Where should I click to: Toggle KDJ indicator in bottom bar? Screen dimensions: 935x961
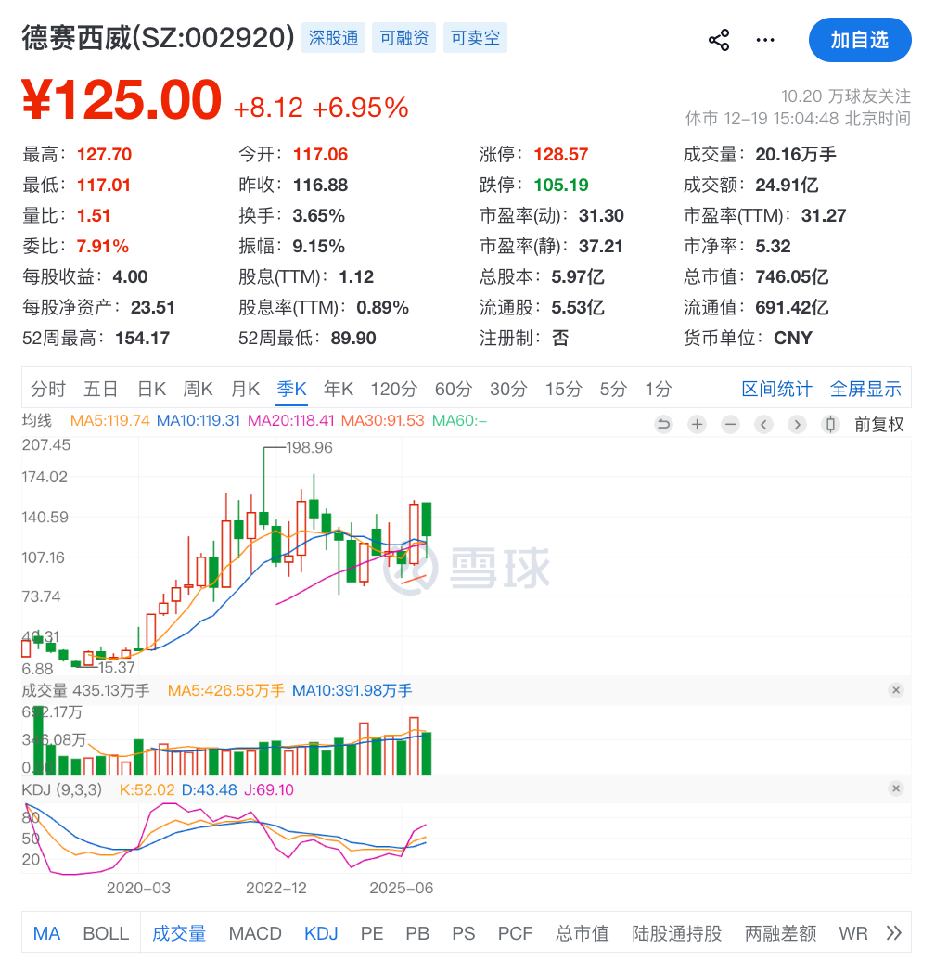point(321,933)
